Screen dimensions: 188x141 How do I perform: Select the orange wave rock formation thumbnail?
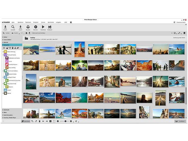tap(144, 66)
